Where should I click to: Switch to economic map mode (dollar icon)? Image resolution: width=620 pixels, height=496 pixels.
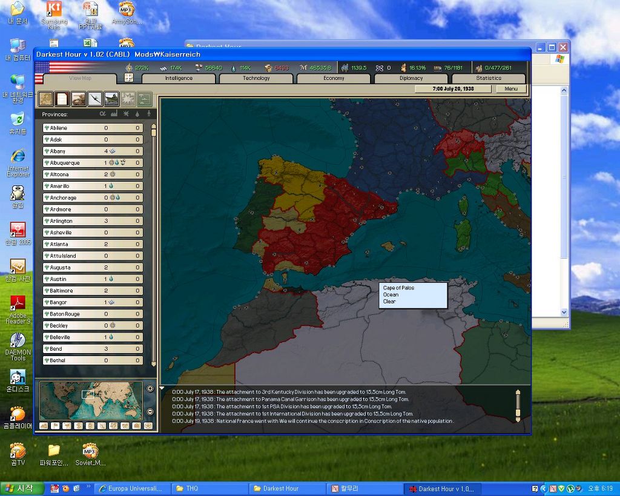pos(78,426)
